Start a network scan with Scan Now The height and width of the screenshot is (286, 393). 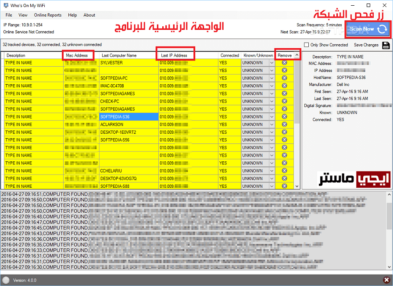pos(368,29)
